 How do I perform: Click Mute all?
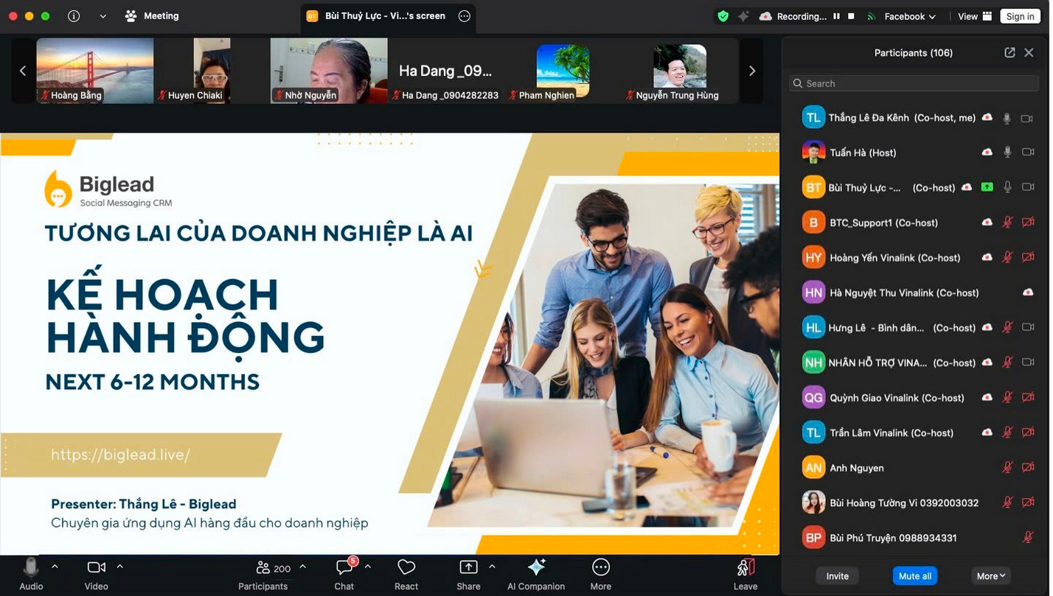914,575
